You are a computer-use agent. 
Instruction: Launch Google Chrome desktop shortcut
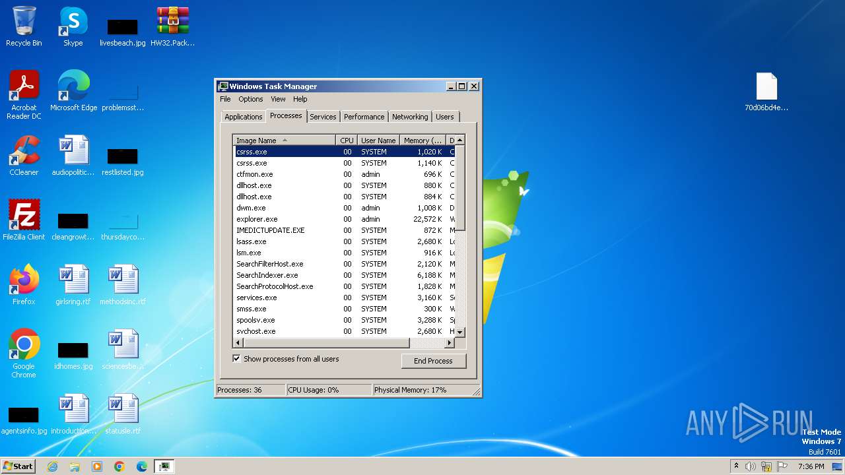24,354
